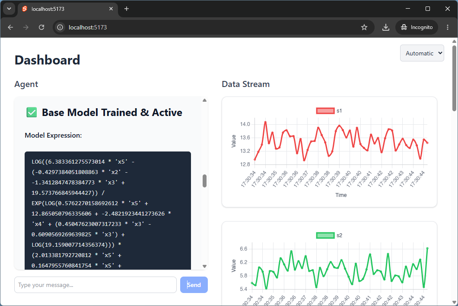Click the Time axis label of s1 chart

[341, 195]
